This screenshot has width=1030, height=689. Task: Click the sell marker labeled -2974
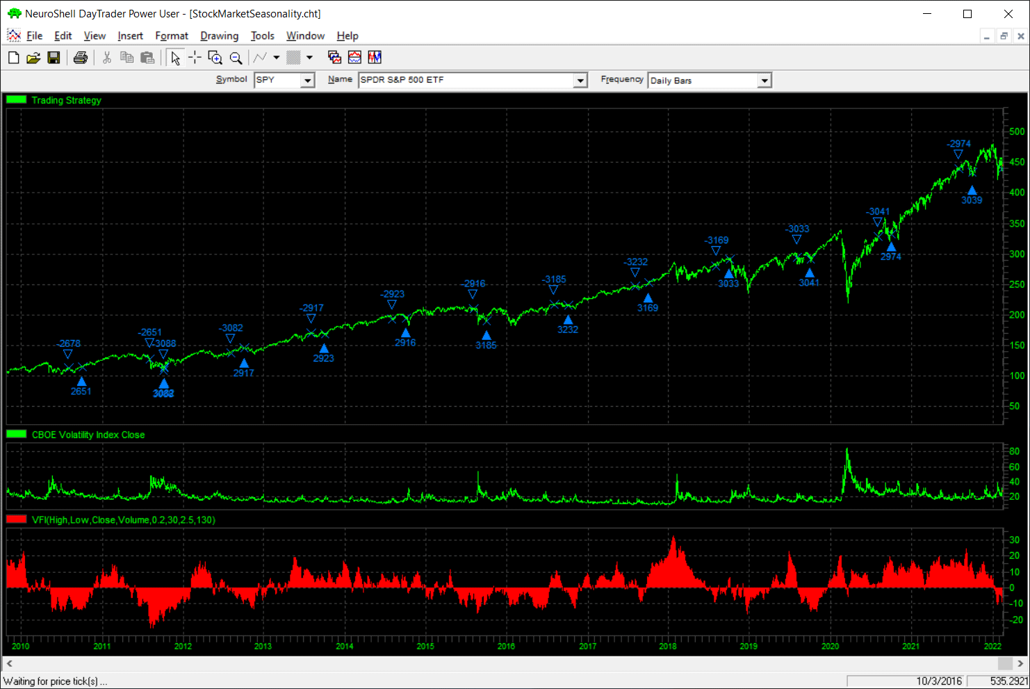coord(958,154)
